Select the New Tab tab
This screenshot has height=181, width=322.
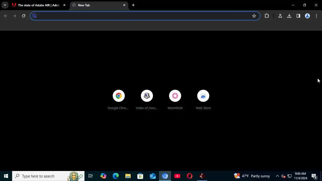pos(99,5)
